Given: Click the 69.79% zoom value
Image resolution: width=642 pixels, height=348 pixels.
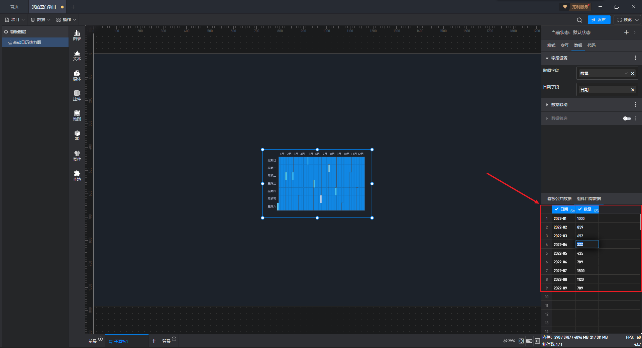Looking at the screenshot, I should tap(509, 341).
